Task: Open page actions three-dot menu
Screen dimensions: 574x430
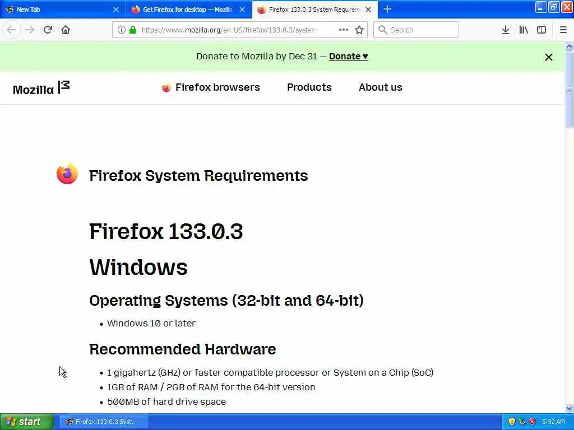Action: pyautogui.click(x=344, y=30)
